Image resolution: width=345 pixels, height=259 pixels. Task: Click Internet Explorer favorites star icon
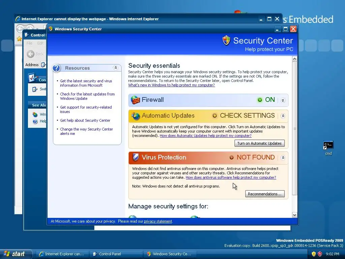(19, 39)
